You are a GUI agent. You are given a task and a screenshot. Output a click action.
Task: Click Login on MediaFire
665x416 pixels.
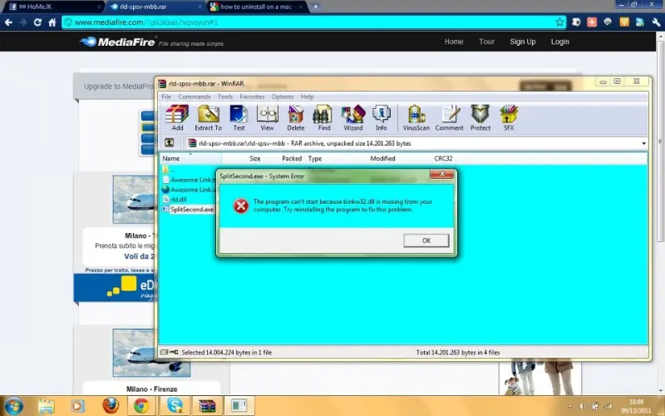coord(559,42)
